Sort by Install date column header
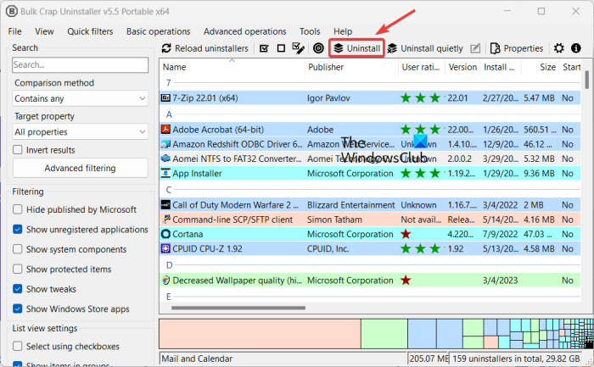The image size is (594, 367). pyautogui.click(x=501, y=67)
